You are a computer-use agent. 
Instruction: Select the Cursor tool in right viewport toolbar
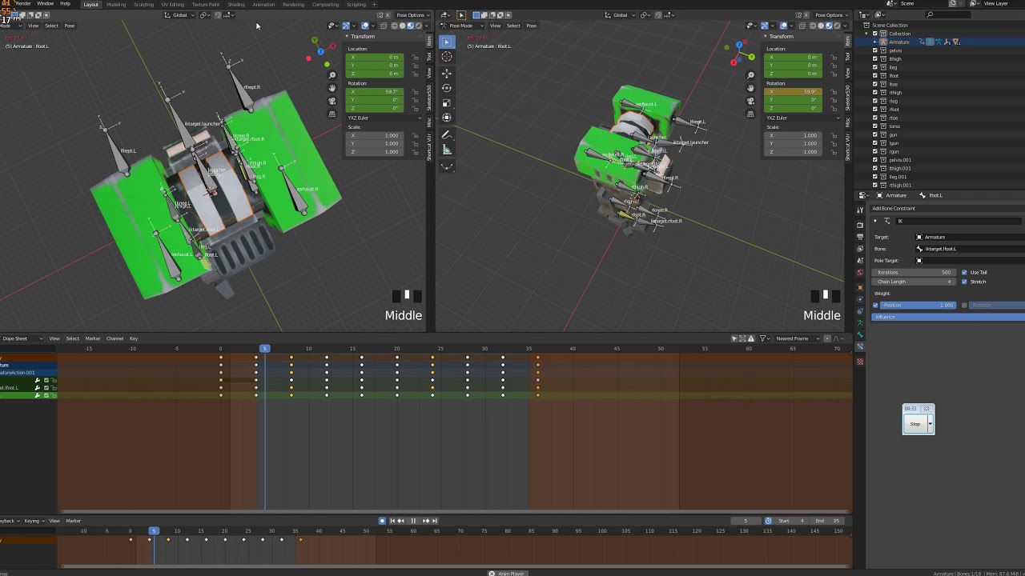(447, 57)
